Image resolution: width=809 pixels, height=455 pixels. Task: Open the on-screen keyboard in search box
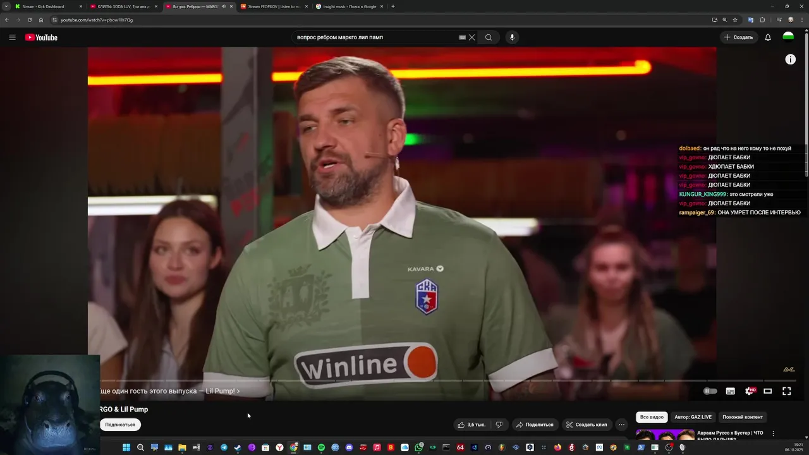point(462,37)
